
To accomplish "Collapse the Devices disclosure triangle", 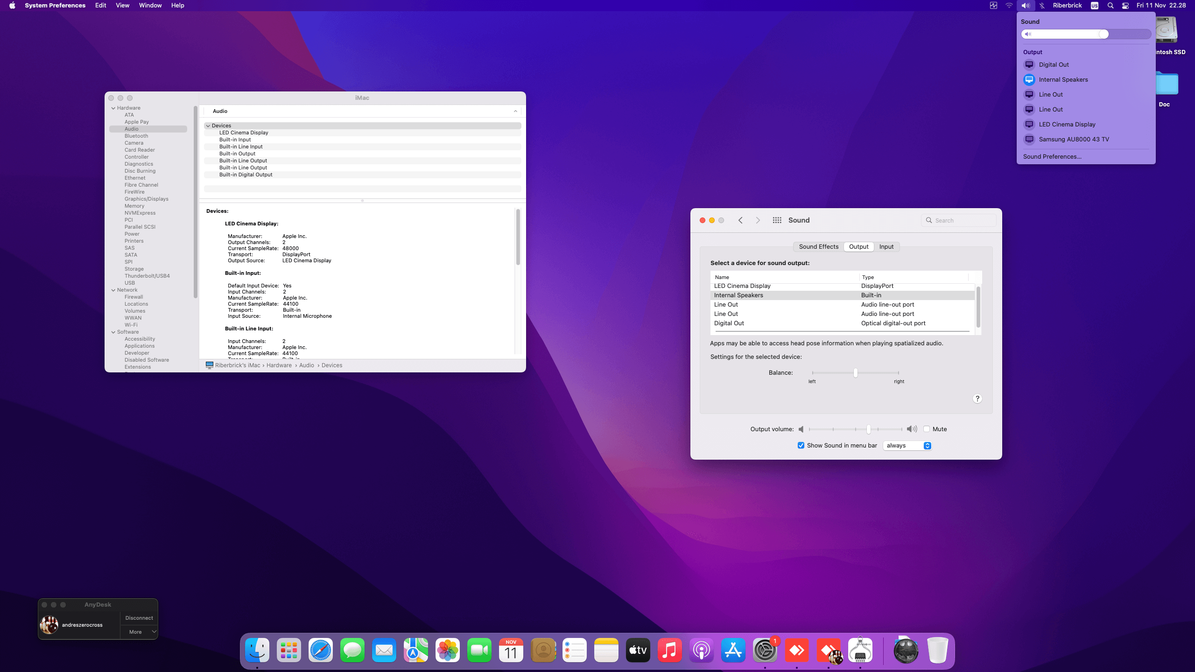I will 208,126.
